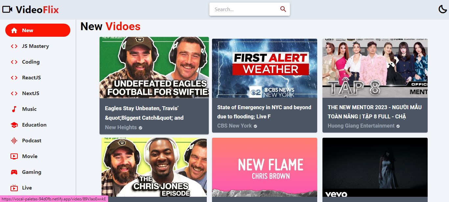Viewport: 449px width, 202px height.
Task: Open 'State of Emergency in NYC' title
Action: (264, 112)
